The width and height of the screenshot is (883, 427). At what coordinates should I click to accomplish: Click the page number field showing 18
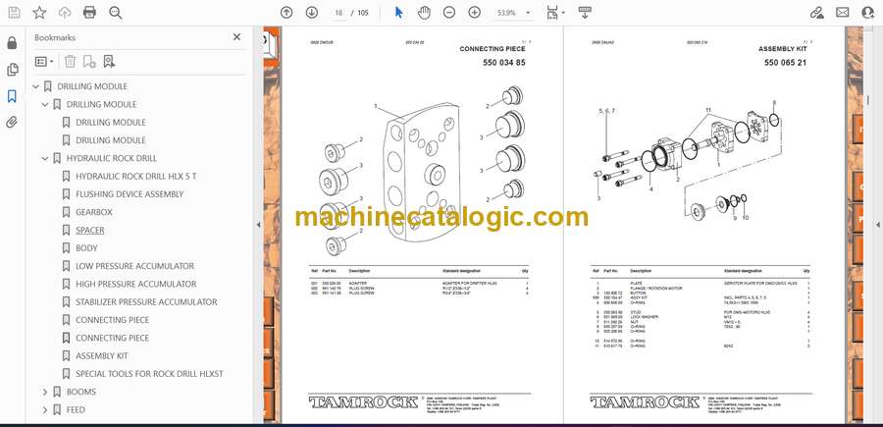click(338, 13)
